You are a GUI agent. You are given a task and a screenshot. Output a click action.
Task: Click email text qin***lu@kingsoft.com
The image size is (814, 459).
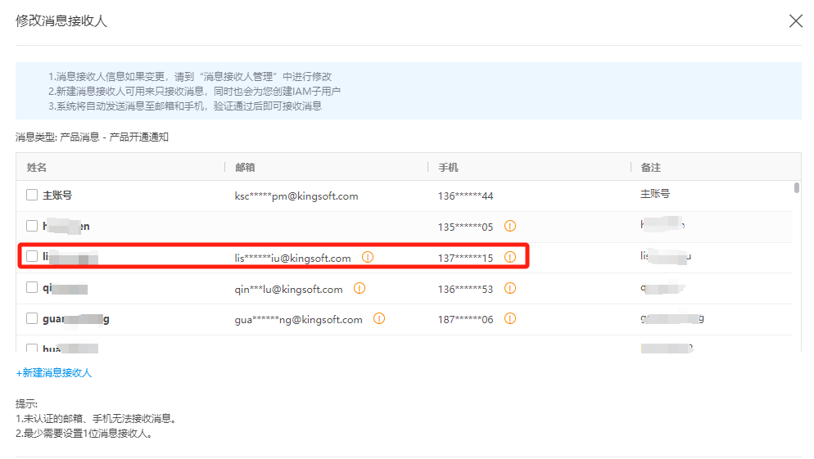(x=288, y=289)
